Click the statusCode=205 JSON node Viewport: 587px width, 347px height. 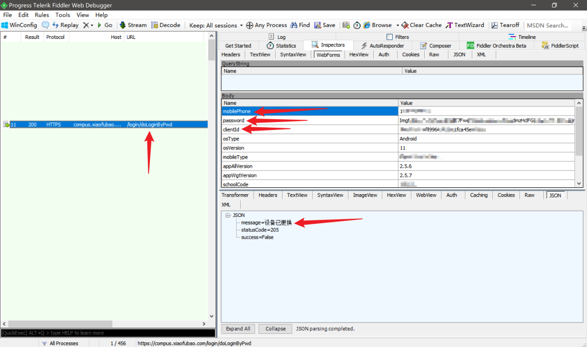click(260, 230)
